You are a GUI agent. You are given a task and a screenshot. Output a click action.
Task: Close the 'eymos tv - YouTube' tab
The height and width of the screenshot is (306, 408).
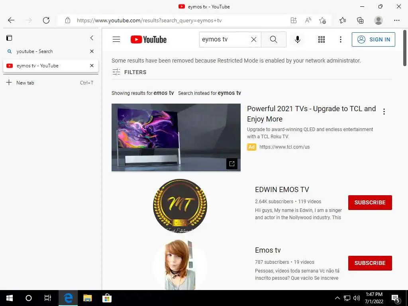pyautogui.click(x=92, y=66)
